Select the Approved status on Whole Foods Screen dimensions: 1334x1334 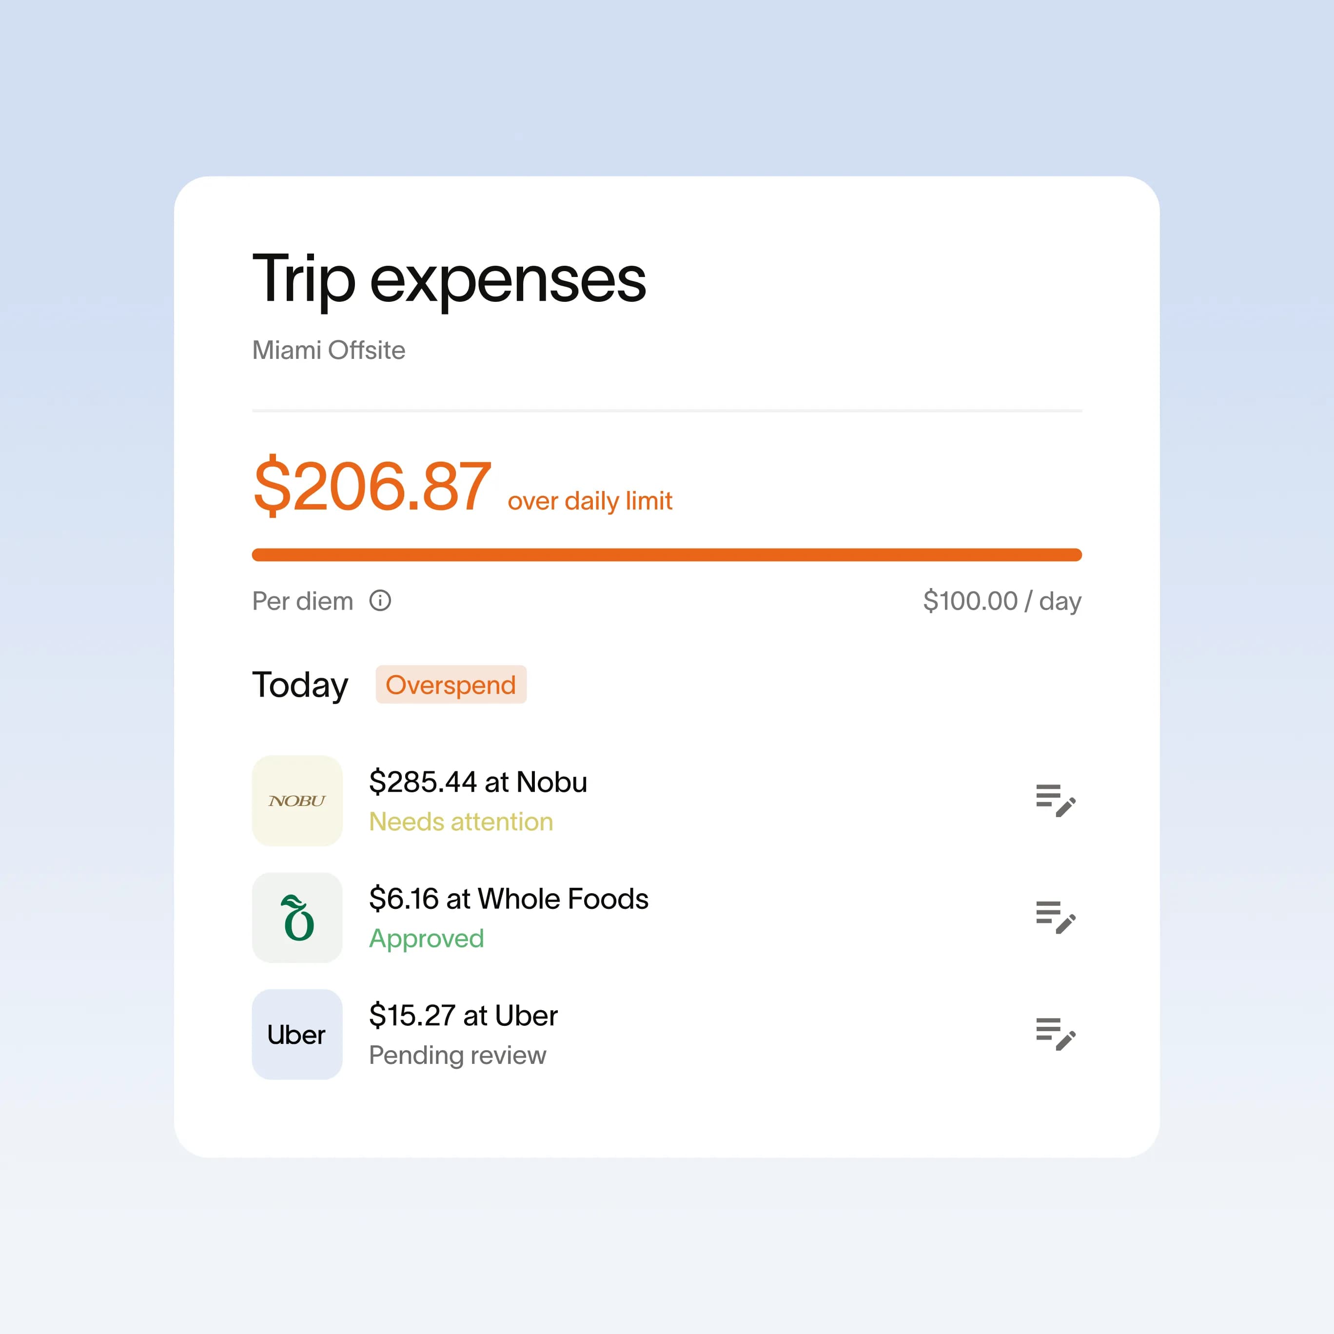(426, 939)
